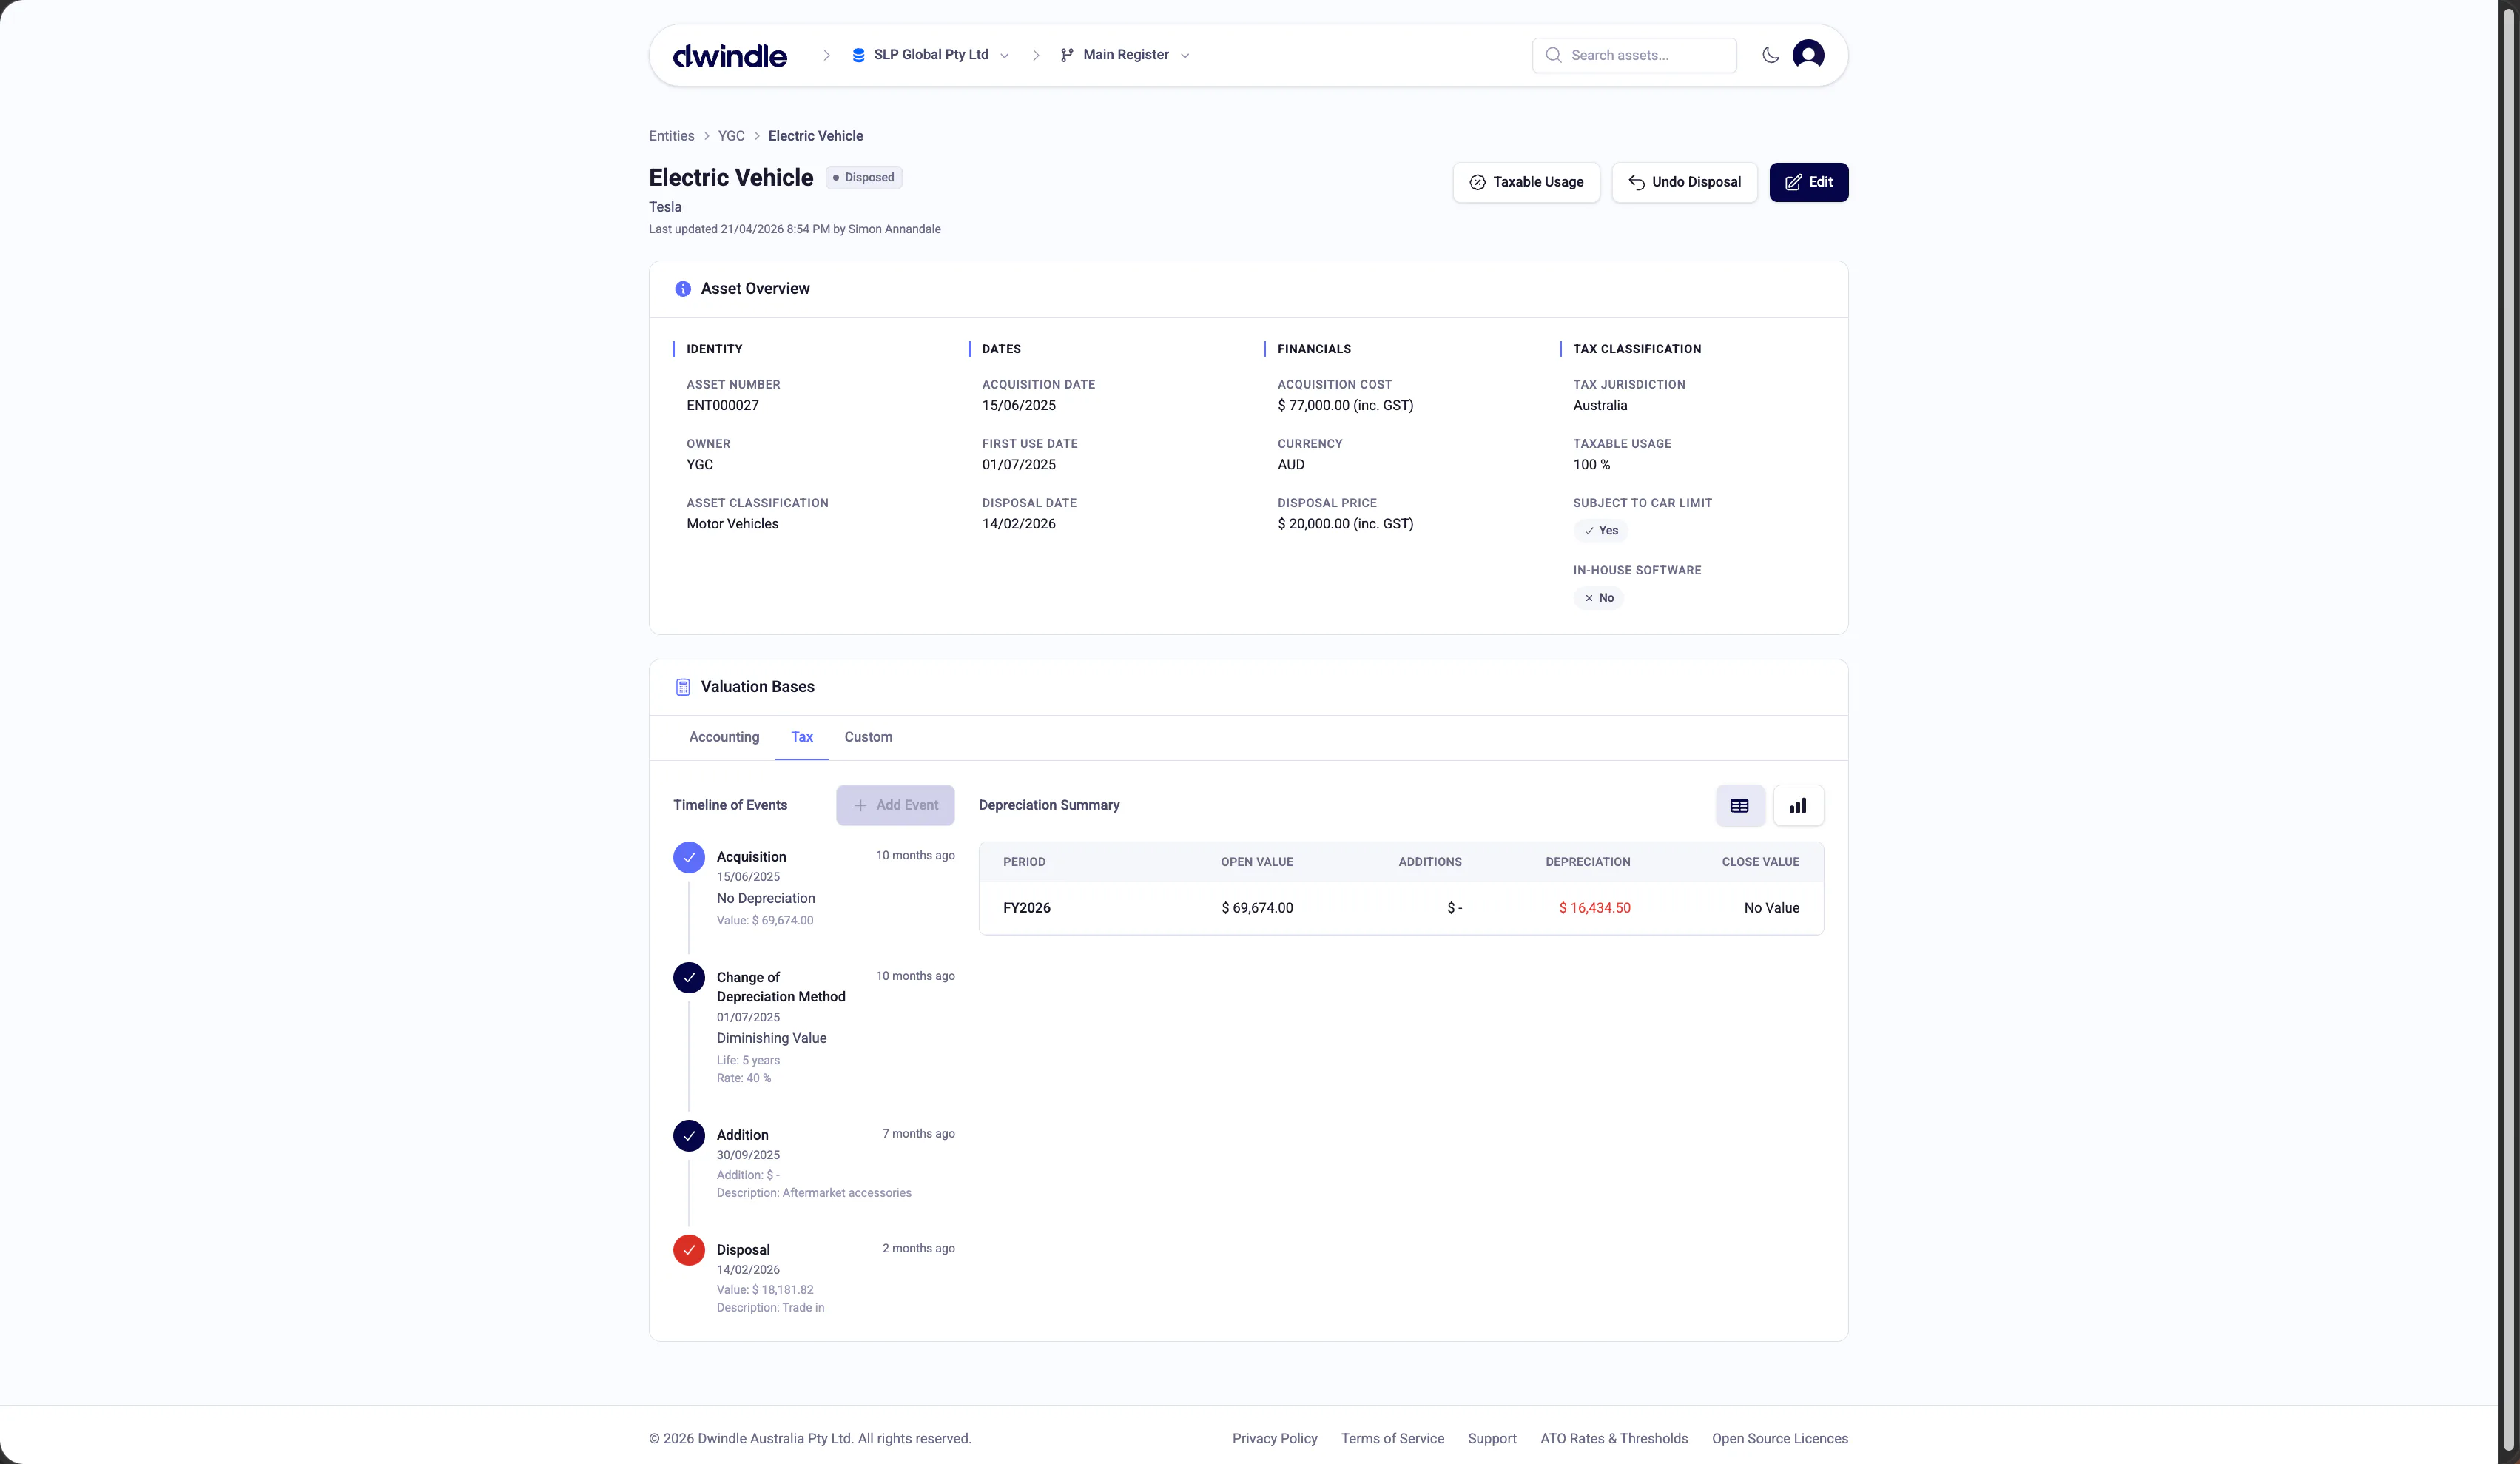Switch to chart view of depreciation summary

pyautogui.click(x=1798, y=805)
